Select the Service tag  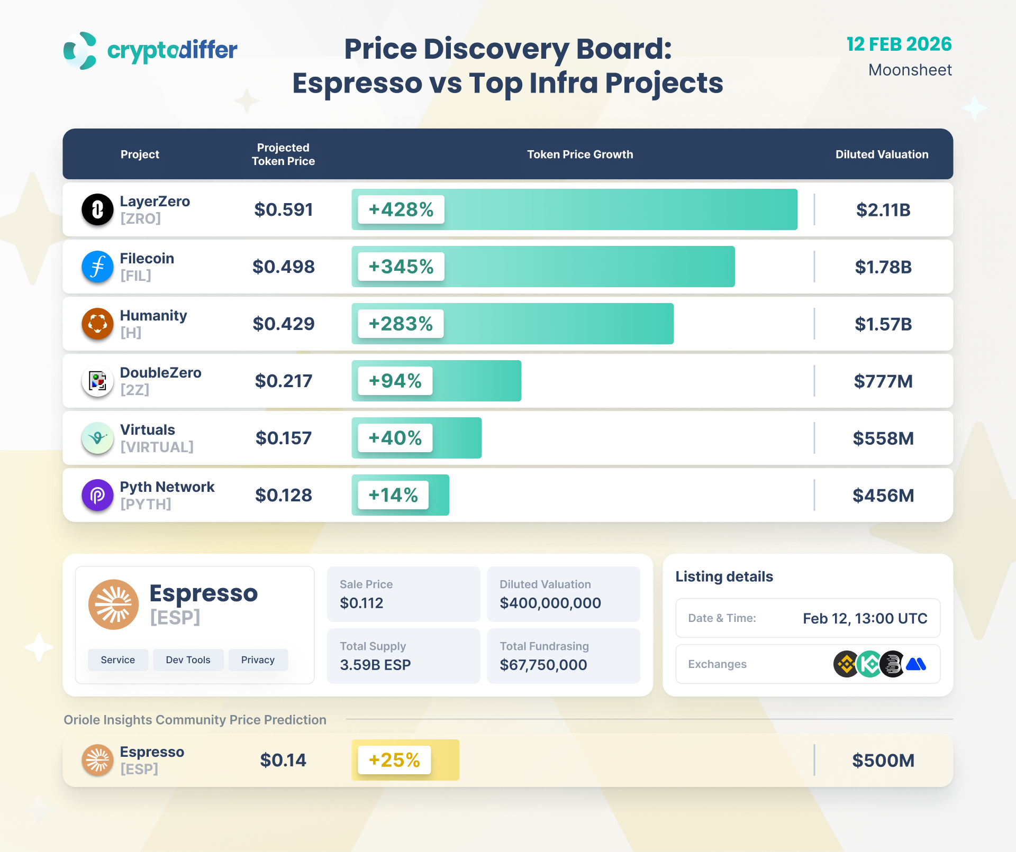pos(117,659)
